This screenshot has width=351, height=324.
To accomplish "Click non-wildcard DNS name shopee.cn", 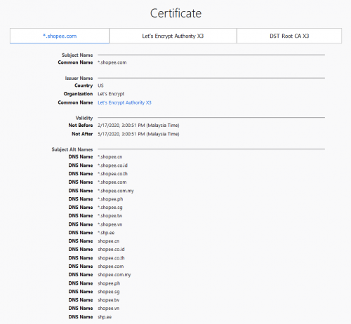I will click(109, 241).
